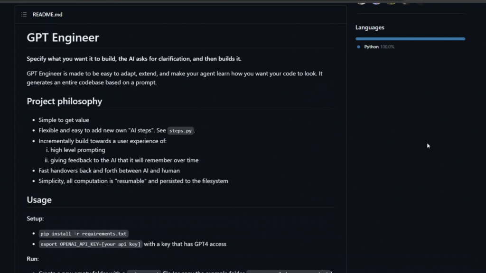Viewport: 486px width, 273px height.
Task: Click the 'giving feedback to the AI' sub-item
Action: (124, 160)
